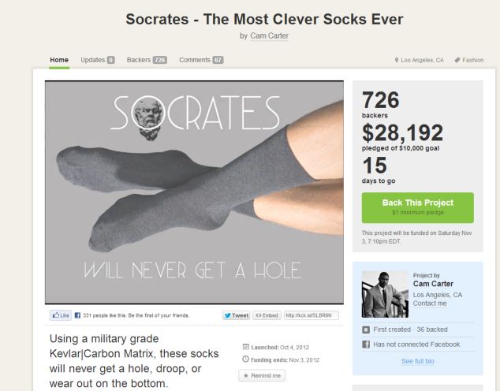This screenshot has width=500, height=391.
Task: Click the Kickstarter 'First created' icon
Action: 365,330
